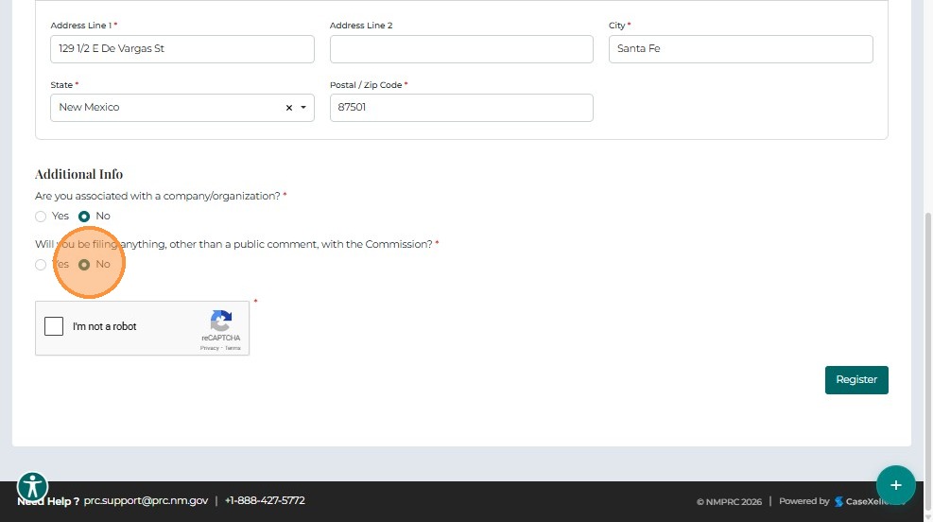Check the I'm not a robot box
The height and width of the screenshot is (522, 933).
(x=54, y=326)
